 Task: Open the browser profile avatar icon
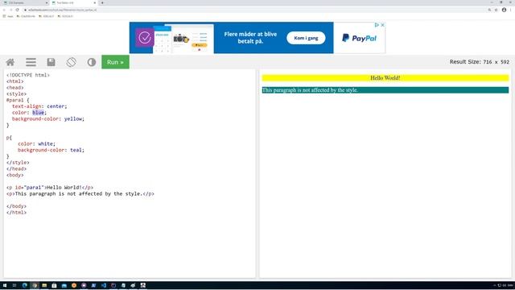coord(504,10)
